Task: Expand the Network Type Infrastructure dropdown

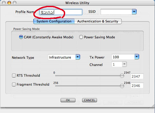Action: 78,57
